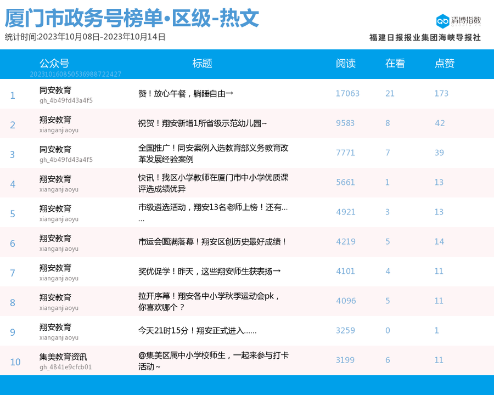Click read count 4219
494x395 pixels.
click(346, 241)
